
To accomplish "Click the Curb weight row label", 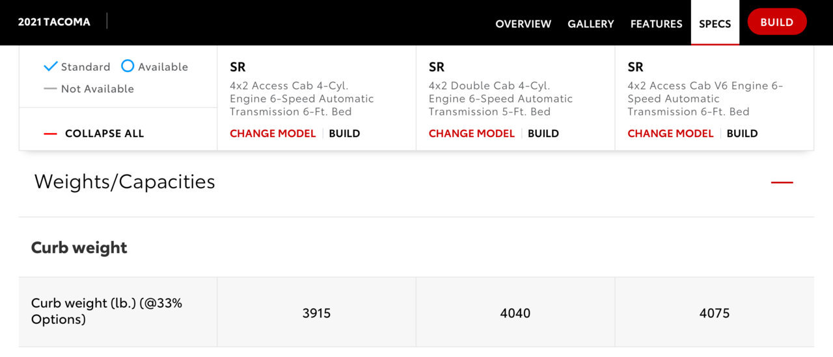I will [x=107, y=311].
